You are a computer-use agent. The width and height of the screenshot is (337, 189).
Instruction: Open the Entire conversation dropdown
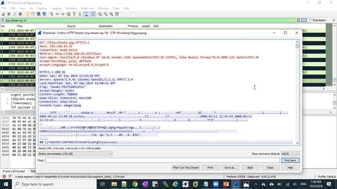click(x=75, y=154)
